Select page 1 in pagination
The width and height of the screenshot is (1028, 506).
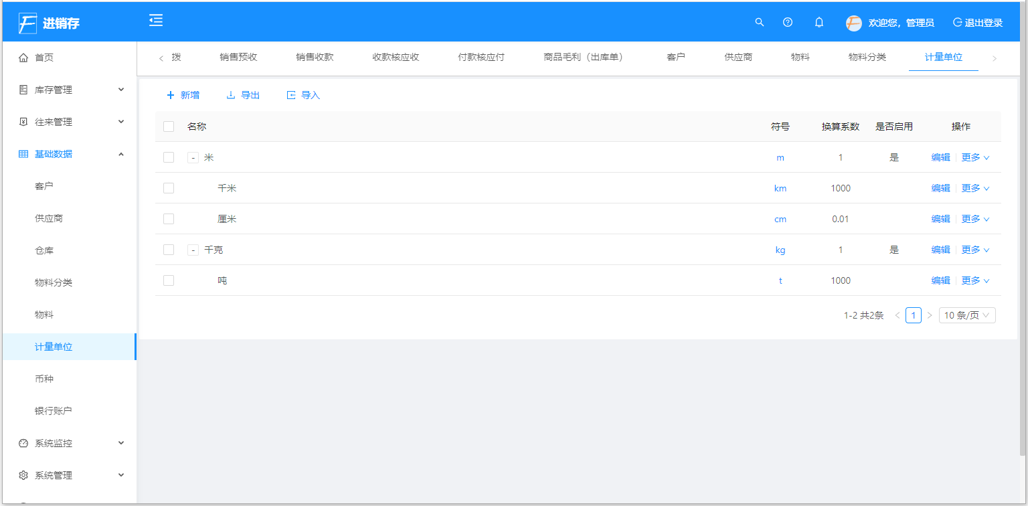click(x=913, y=315)
